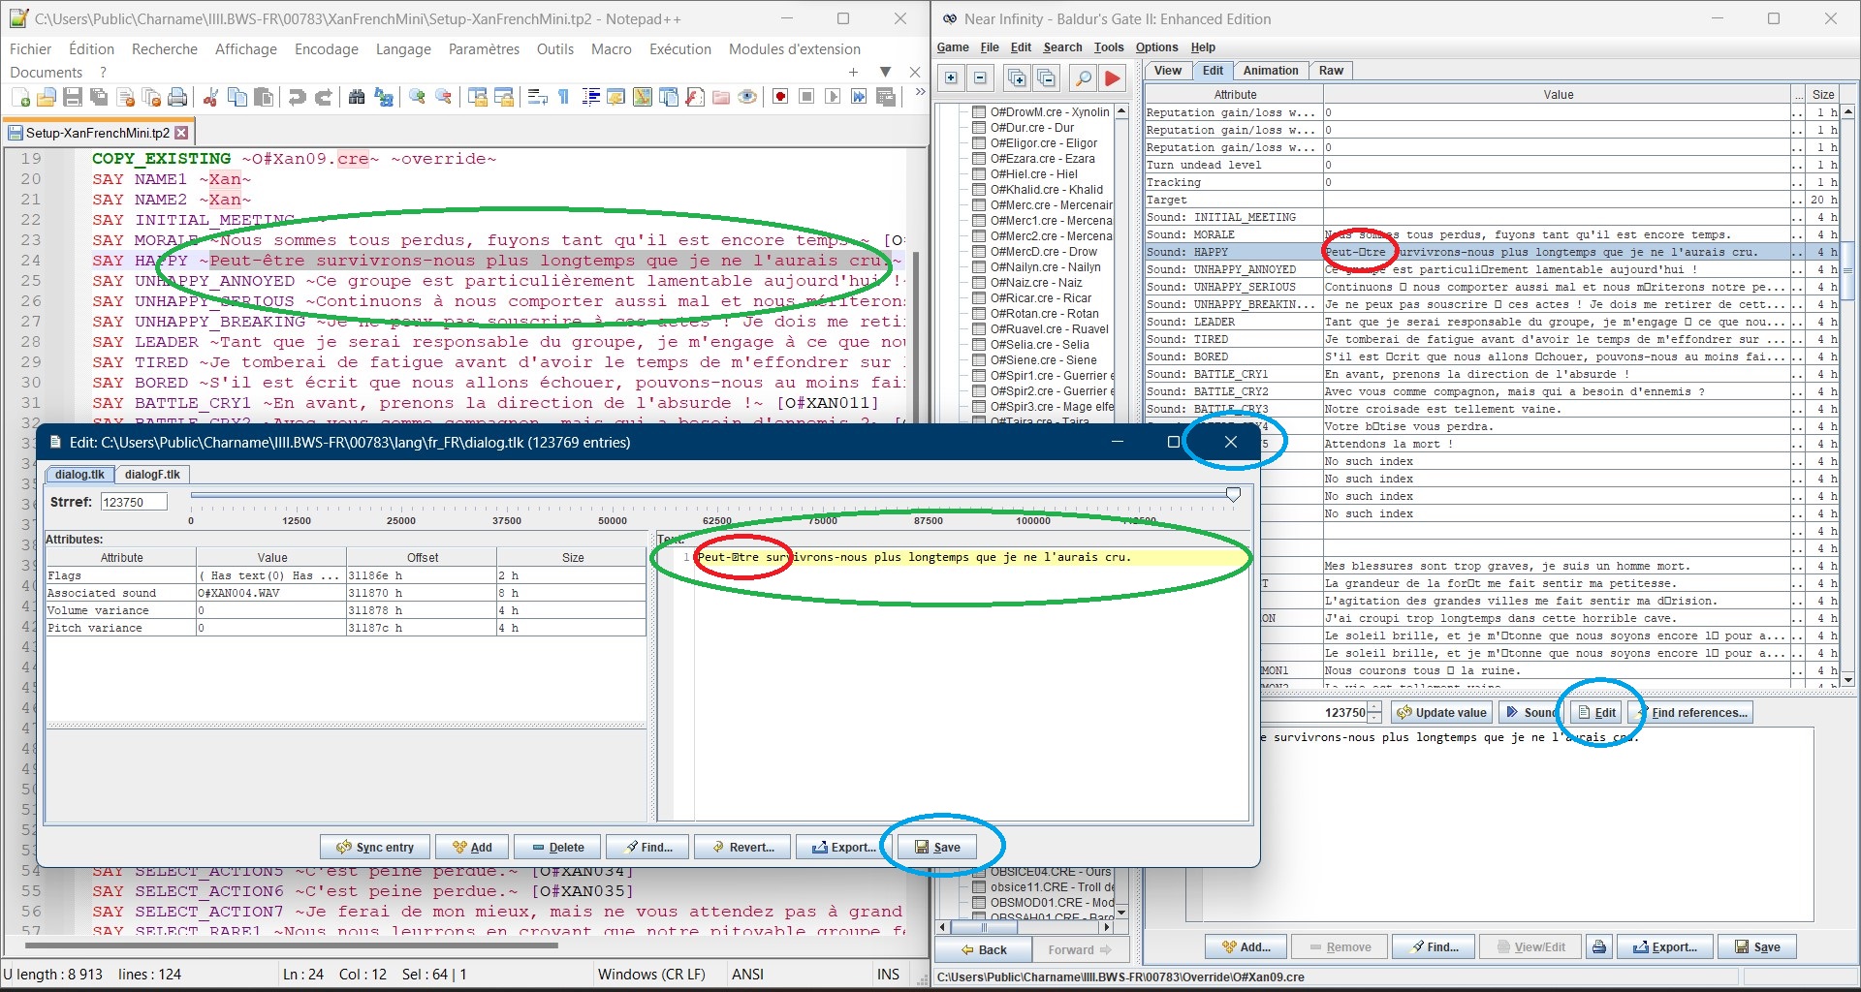Click the Update value button
The image size is (1861, 992).
click(x=1441, y=713)
